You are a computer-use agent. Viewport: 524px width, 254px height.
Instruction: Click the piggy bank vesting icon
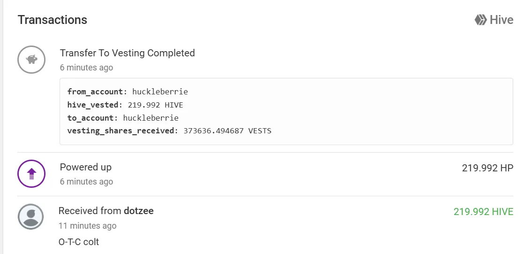point(31,60)
